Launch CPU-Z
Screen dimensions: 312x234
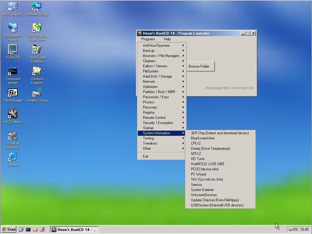220,144
